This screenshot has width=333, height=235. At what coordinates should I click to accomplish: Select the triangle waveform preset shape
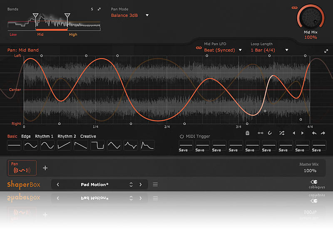pyautogui.click(x=114, y=145)
